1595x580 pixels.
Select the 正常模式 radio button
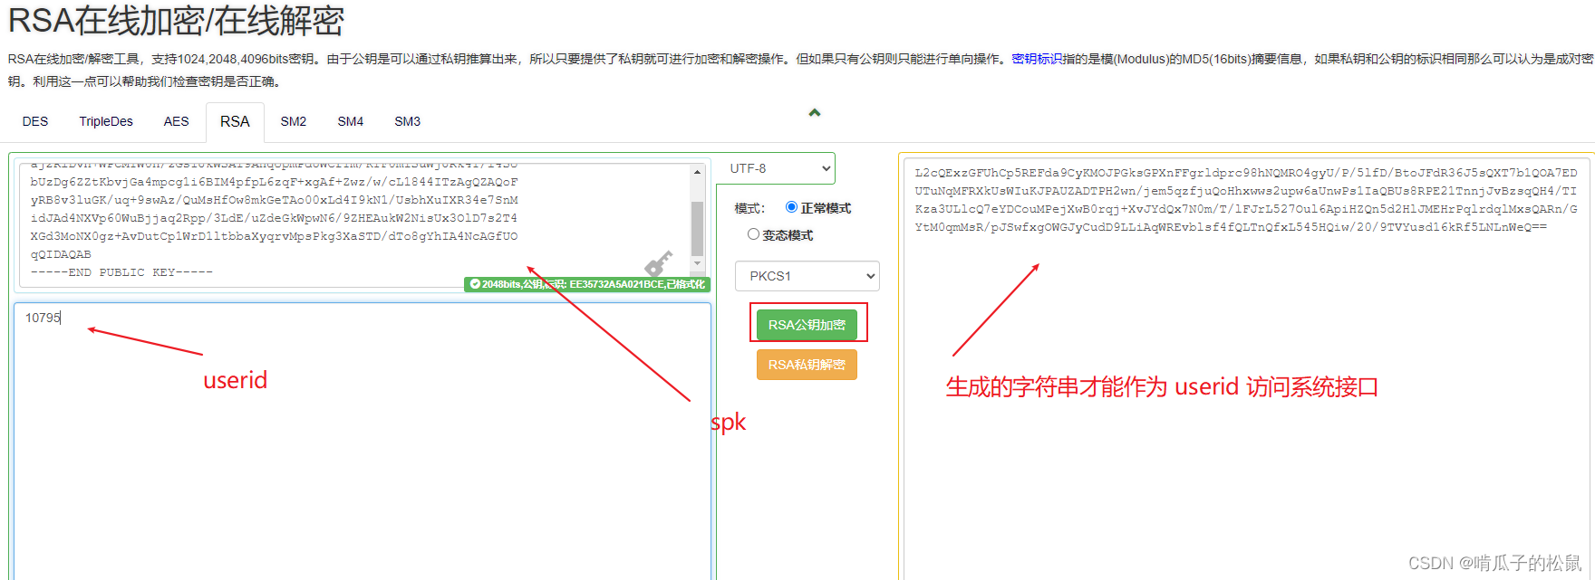tap(791, 207)
